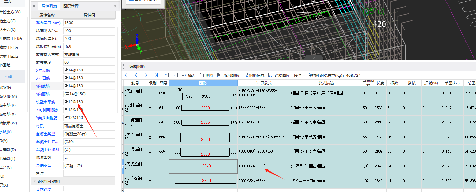Open 钢筋图库 library
Image resolution: width=476 pixels, height=192 pixels.
click(x=279, y=75)
